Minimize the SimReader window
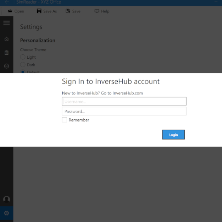The width and height of the screenshot is (222, 222). pos(216,2)
